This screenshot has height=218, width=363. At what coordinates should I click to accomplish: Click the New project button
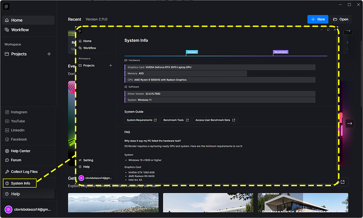318,19
